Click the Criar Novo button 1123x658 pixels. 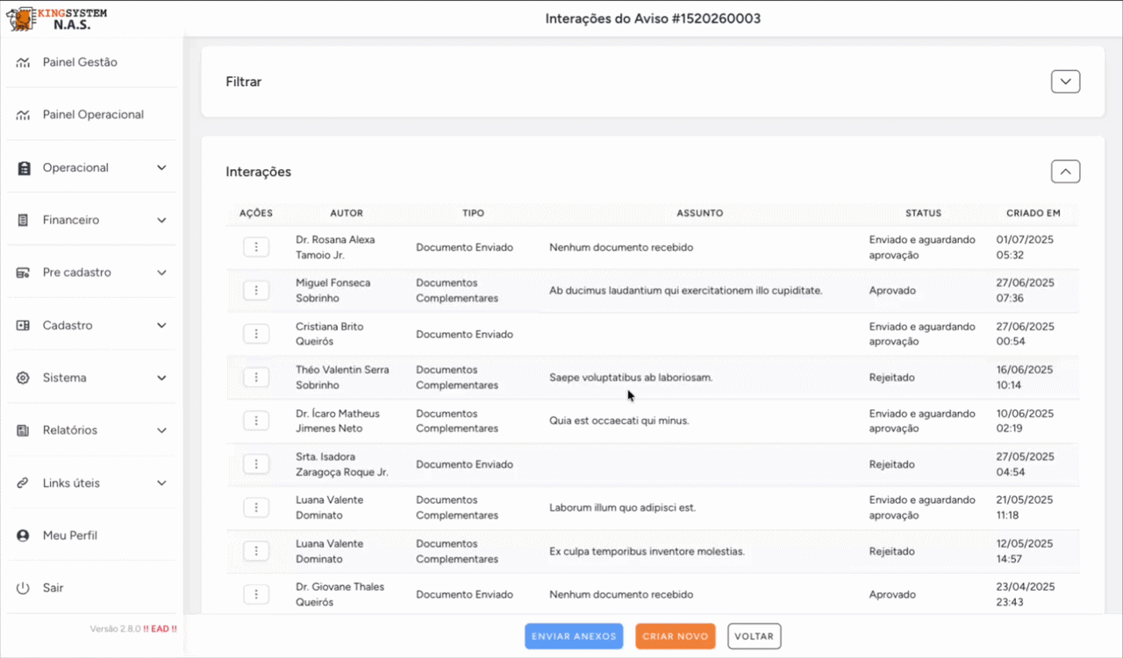[675, 636]
